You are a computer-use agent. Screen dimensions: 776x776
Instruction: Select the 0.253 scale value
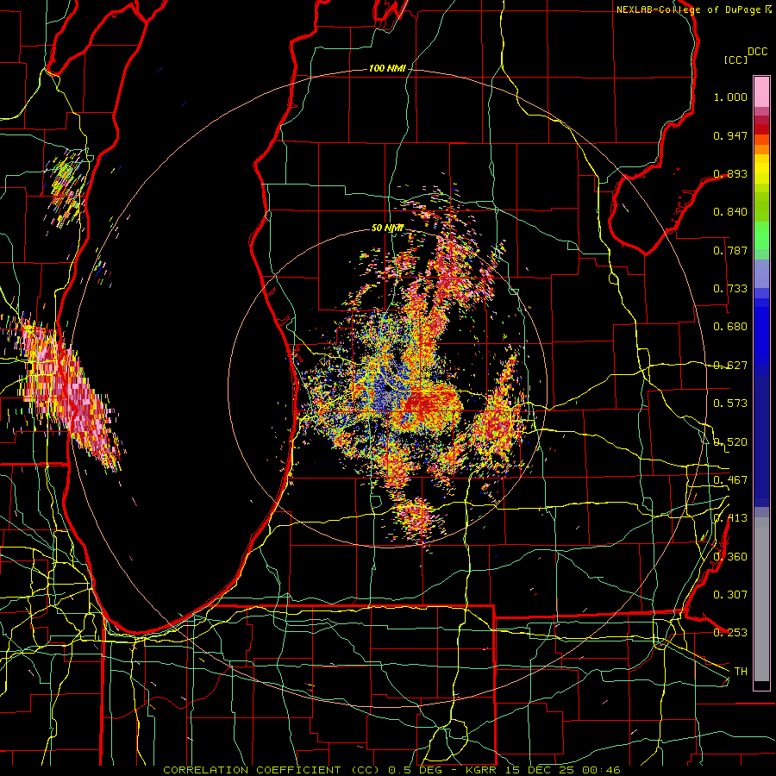[x=730, y=633]
